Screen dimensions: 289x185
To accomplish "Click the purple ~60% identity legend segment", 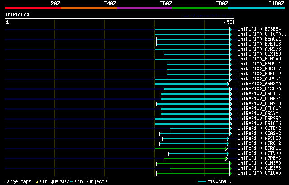I will (144, 8).
